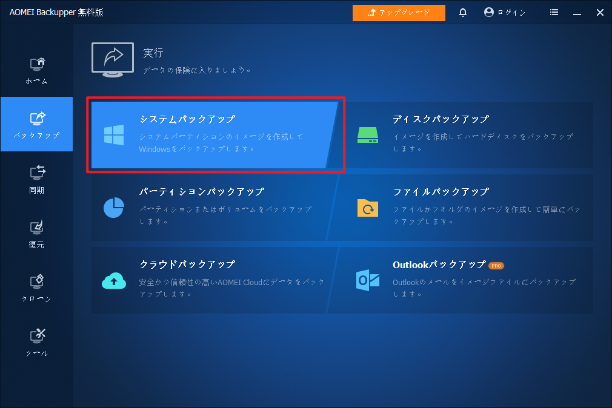Click the Outlook backup icon
This screenshot has width=612, height=408.
368,280
